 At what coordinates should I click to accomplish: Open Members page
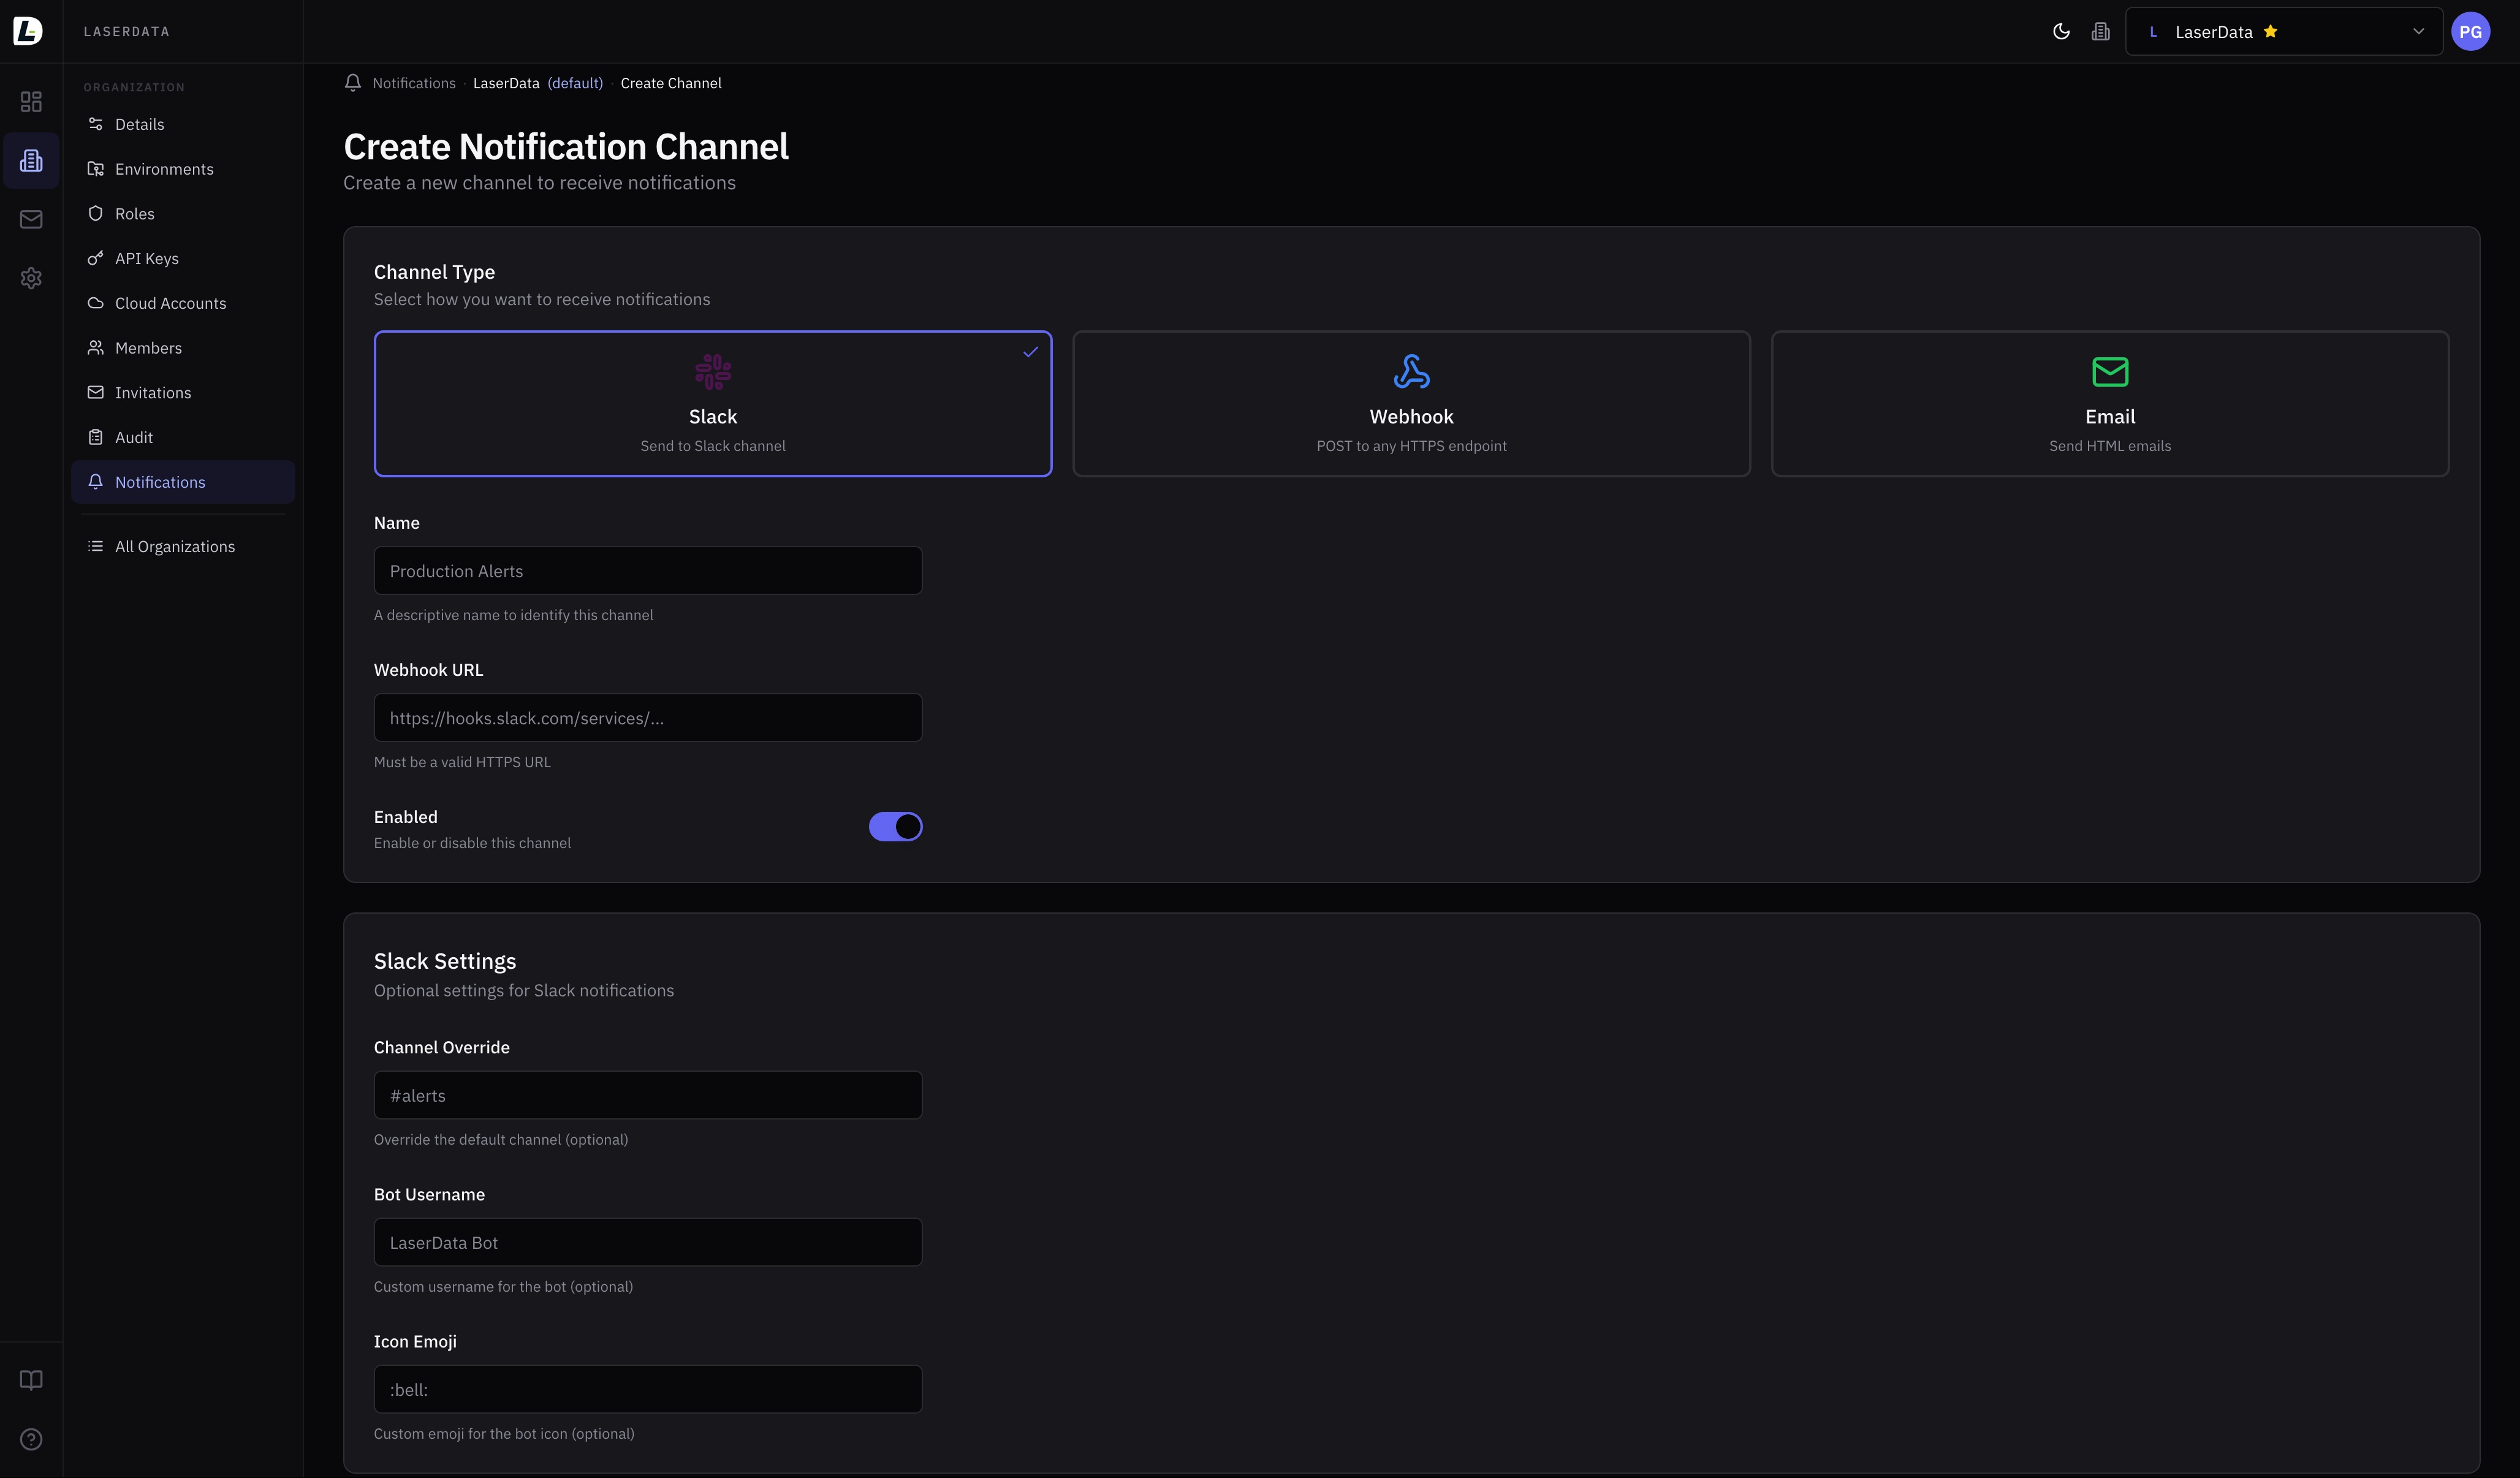pos(183,348)
